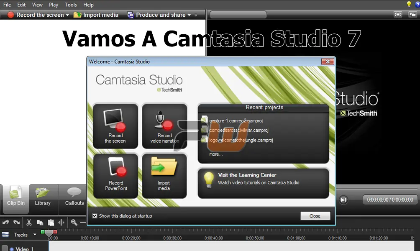
Task: Expand the Record the screen dropdown arrow
Action: coord(67,15)
